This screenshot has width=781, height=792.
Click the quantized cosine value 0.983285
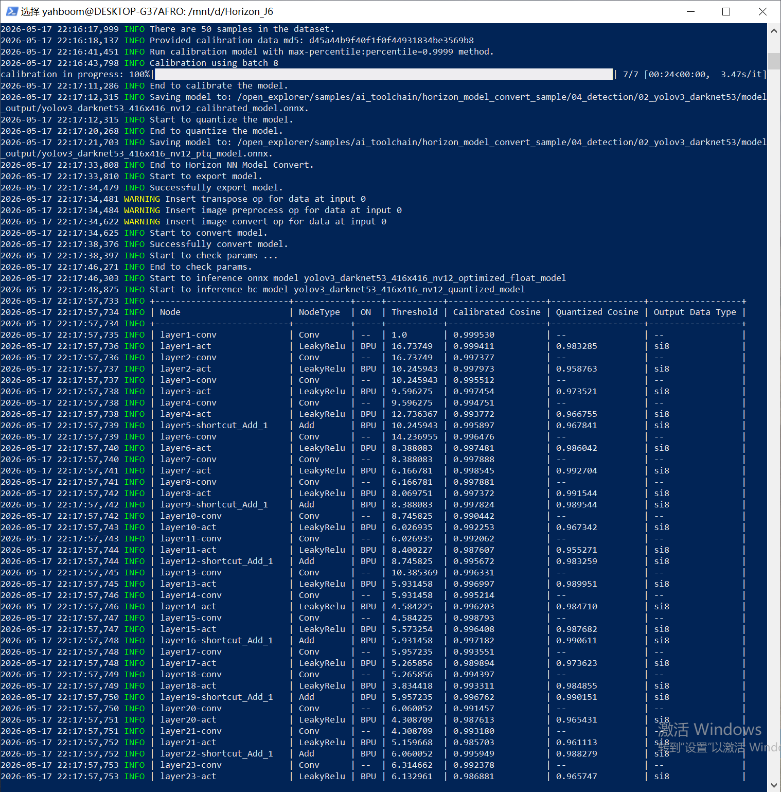[577, 346]
